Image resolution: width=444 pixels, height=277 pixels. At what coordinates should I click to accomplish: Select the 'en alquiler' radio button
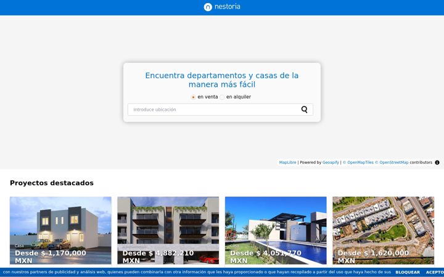point(222,97)
